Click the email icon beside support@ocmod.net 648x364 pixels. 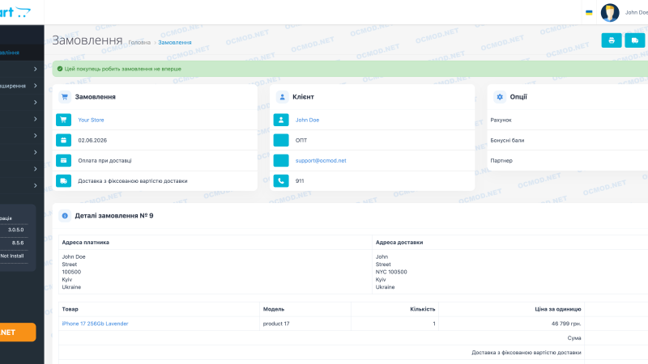(281, 160)
